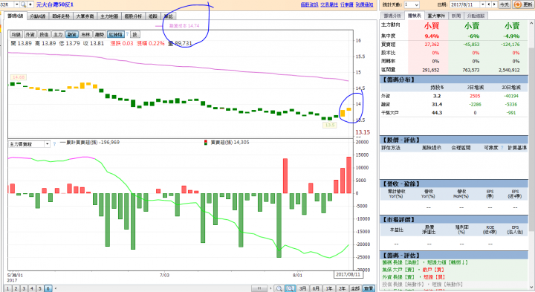535x292 pixels.
Task: Click the 交易屬性 link
Action: click(329, 4)
